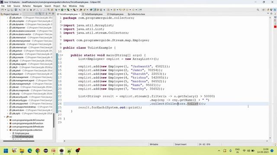Click the Debug toolbar icon
Screen dimensions: 277x155
point(56,10)
